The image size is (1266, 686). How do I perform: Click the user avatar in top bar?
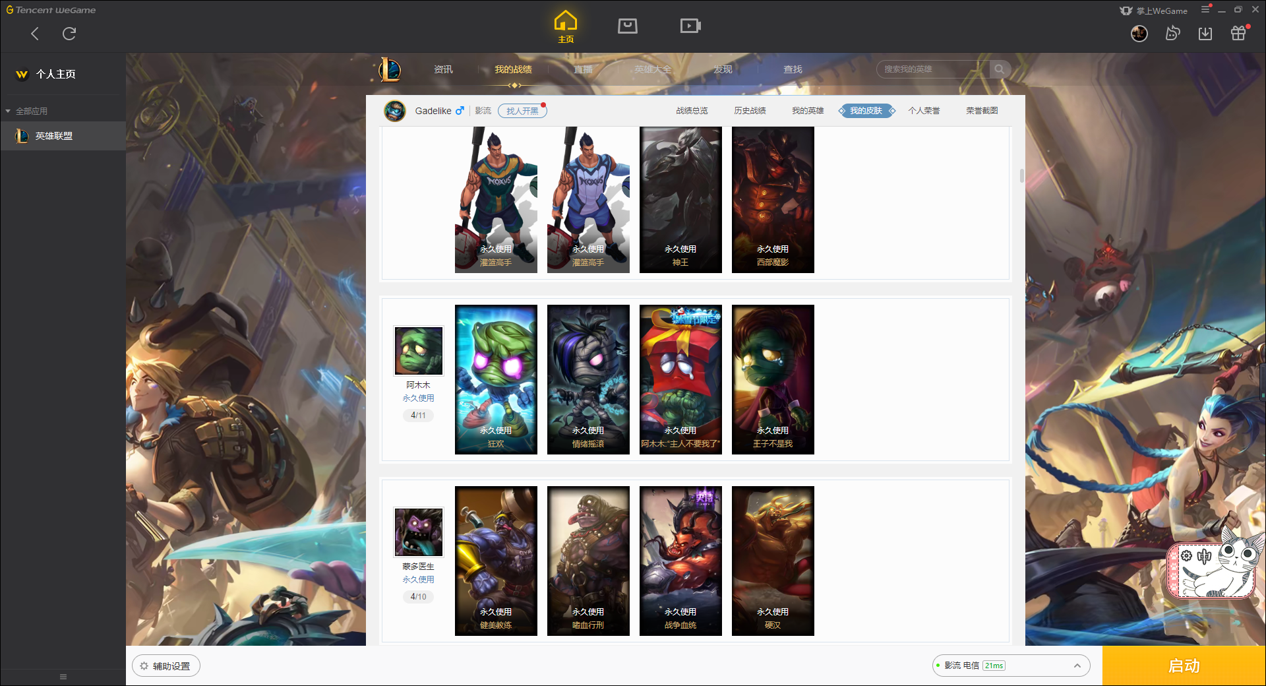(x=1139, y=34)
